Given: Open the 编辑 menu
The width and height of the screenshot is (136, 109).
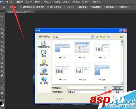Looking at the screenshot, I should 19,2.
